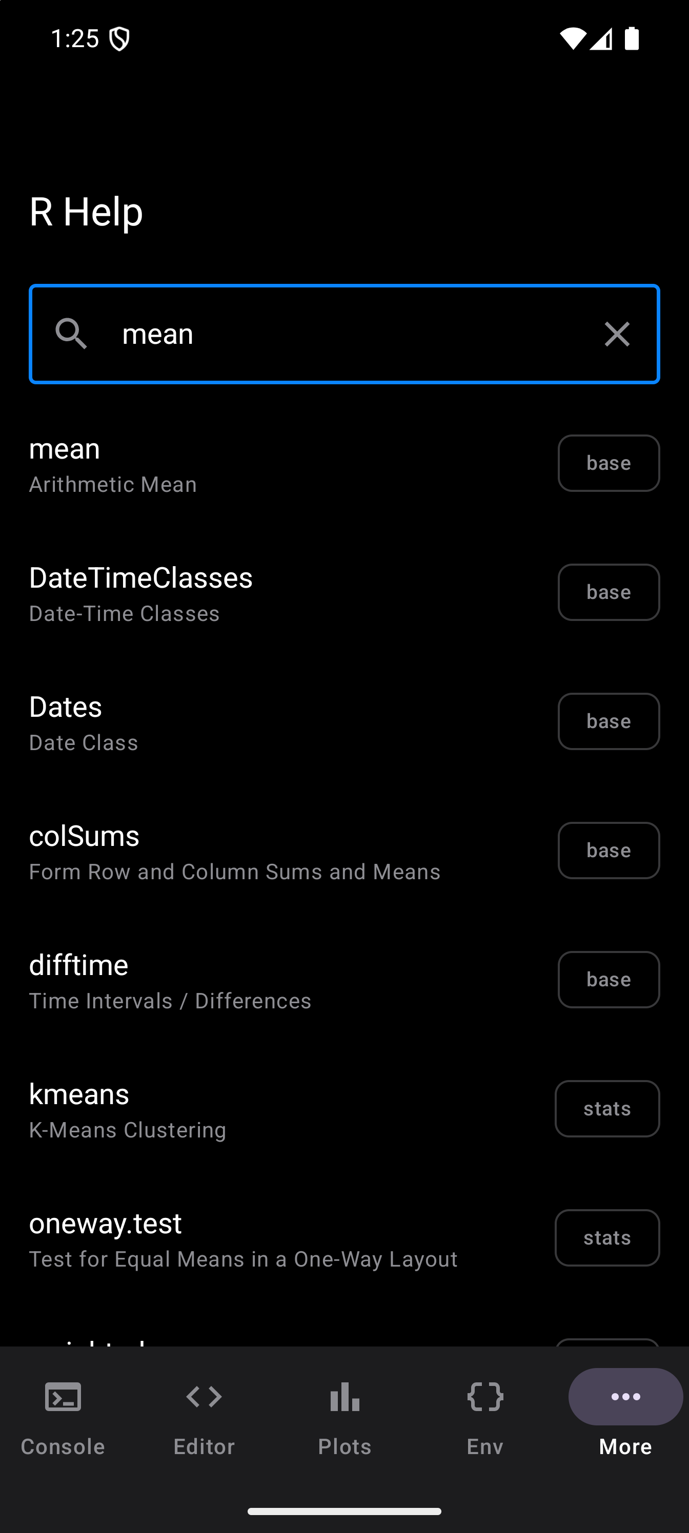Viewport: 689px width, 1533px height.
Task: Select the Dates help topic
Action: 238,722
